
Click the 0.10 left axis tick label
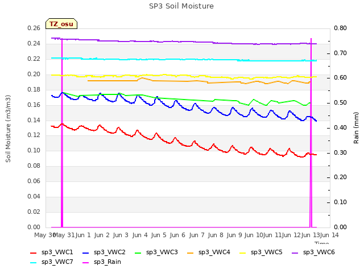coord(34,150)
